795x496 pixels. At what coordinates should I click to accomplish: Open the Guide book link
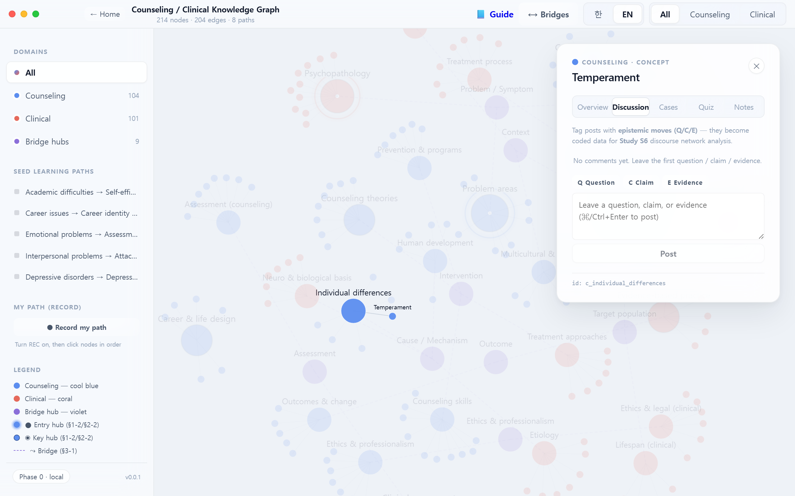[x=495, y=15]
